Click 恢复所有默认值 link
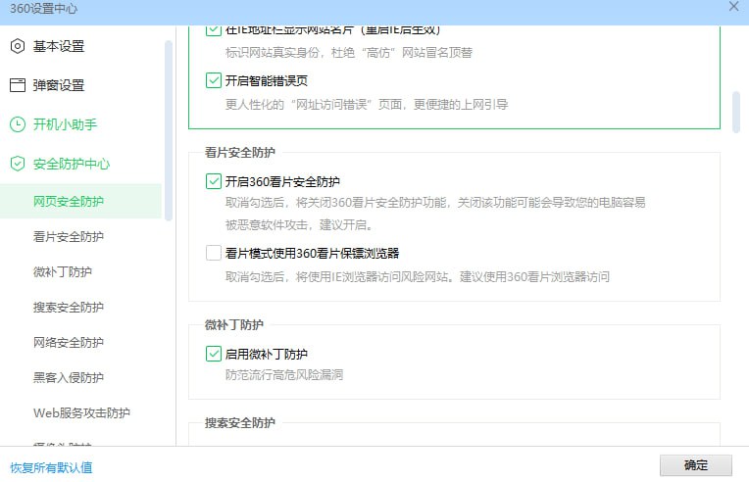Viewport: 749px width, 482px height. (51, 467)
